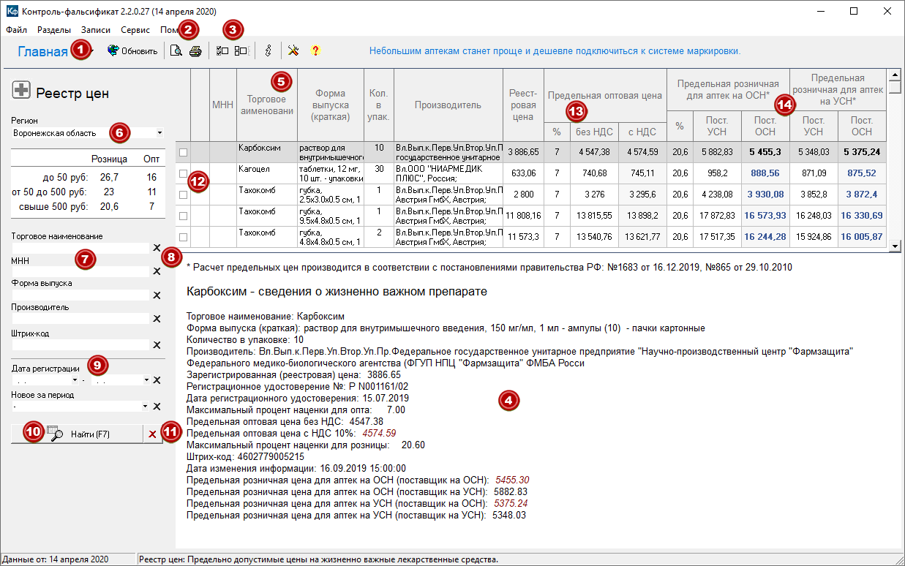Screen dimensions: 905x566
Task: Click the Торговое наименование column header
Action: pos(266,105)
